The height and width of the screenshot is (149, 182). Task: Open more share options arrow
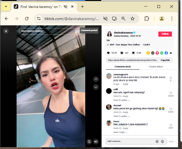tap(171, 53)
